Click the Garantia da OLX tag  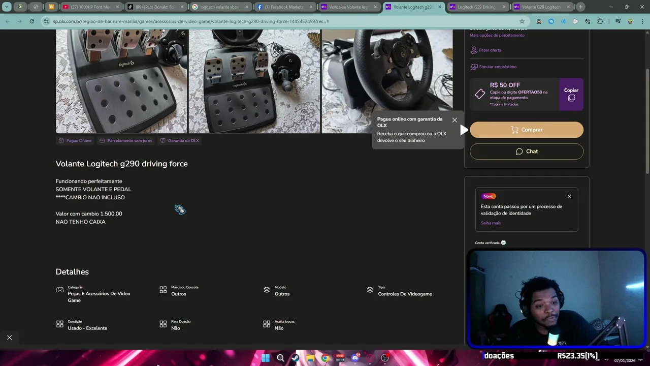click(x=180, y=141)
